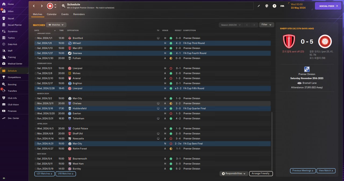Select the Fulham 0 - 0 match row
The width and height of the screenshot is (344, 181).
[152, 58]
